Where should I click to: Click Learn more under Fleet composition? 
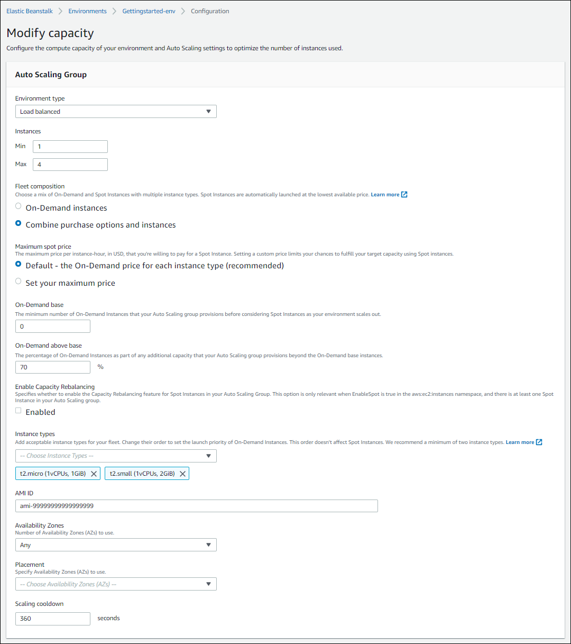pos(385,195)
